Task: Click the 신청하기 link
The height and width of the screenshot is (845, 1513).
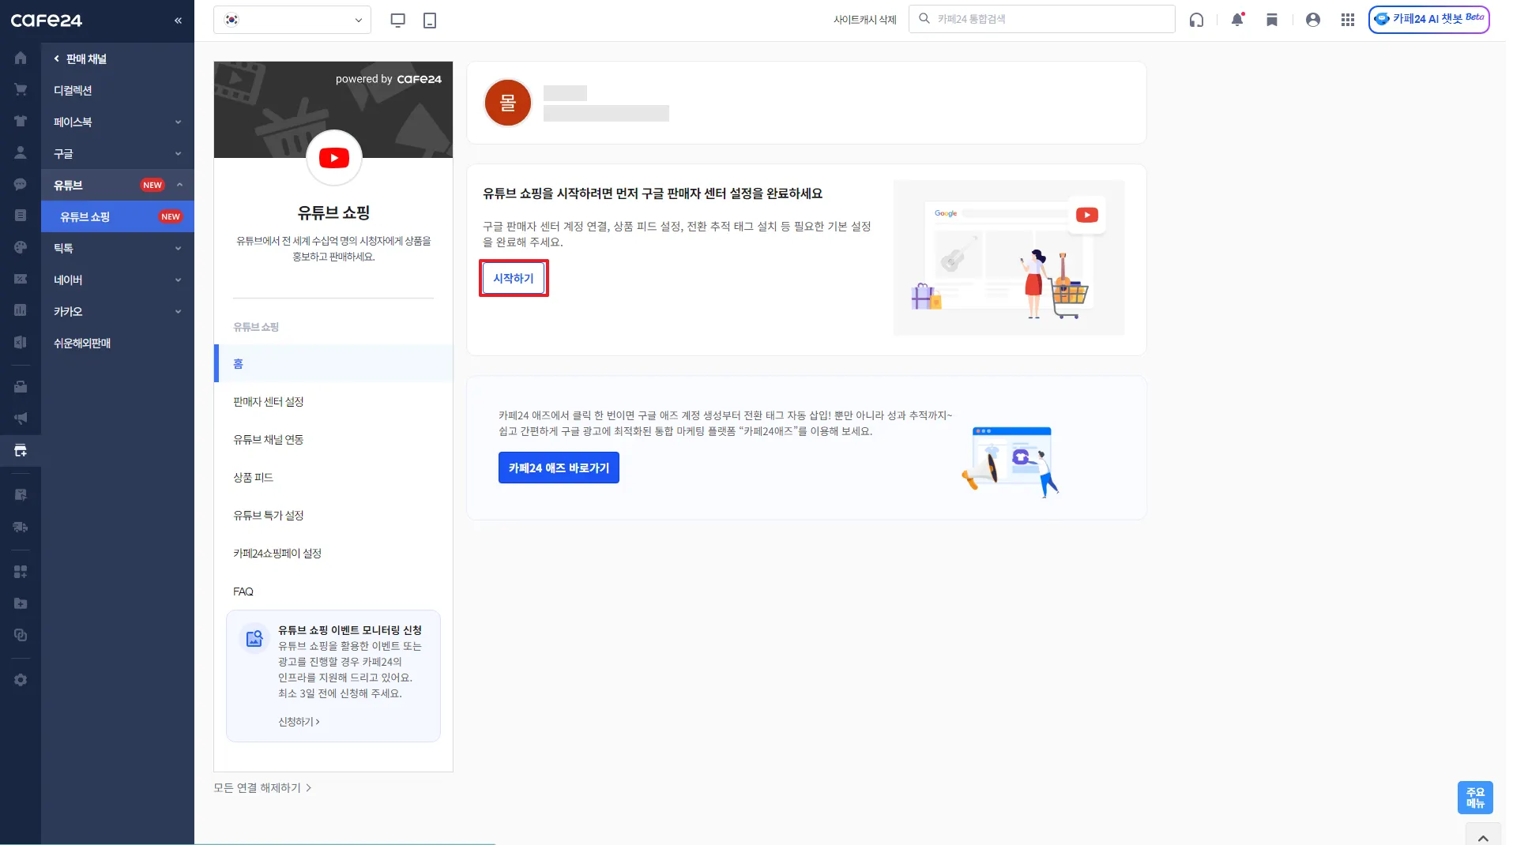Action: coord(299,722)
